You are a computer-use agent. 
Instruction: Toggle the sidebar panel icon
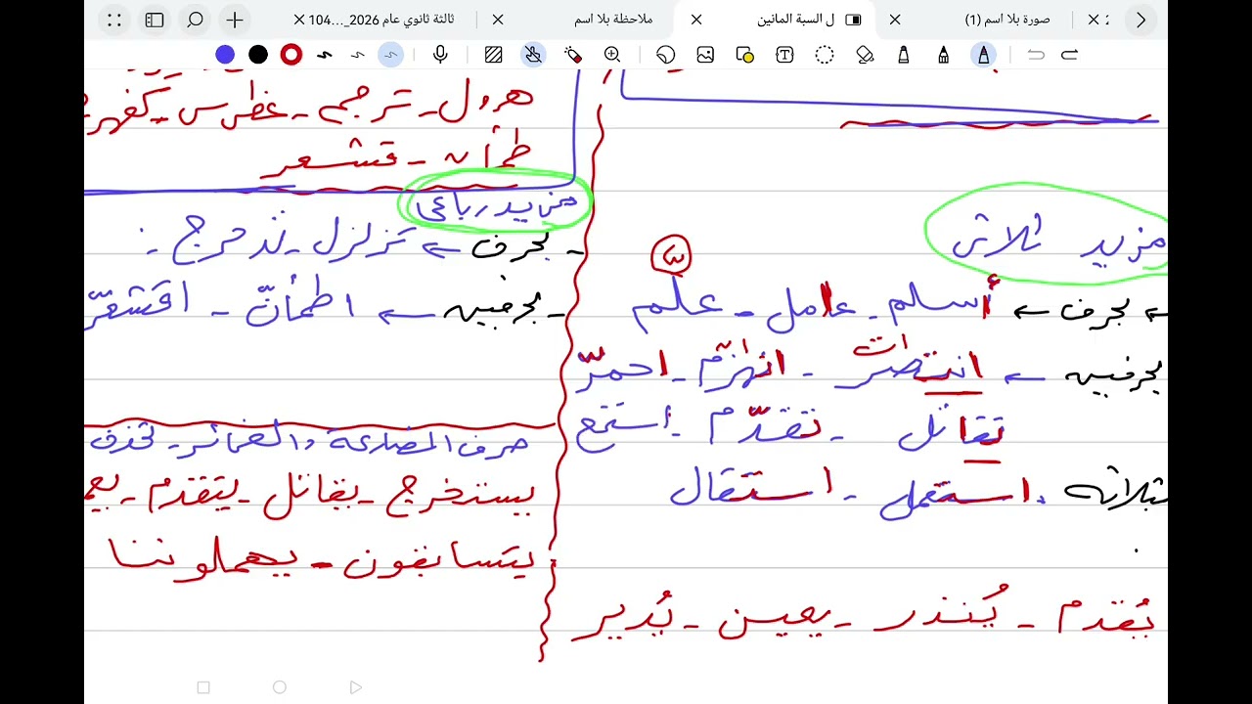(155, 20)
